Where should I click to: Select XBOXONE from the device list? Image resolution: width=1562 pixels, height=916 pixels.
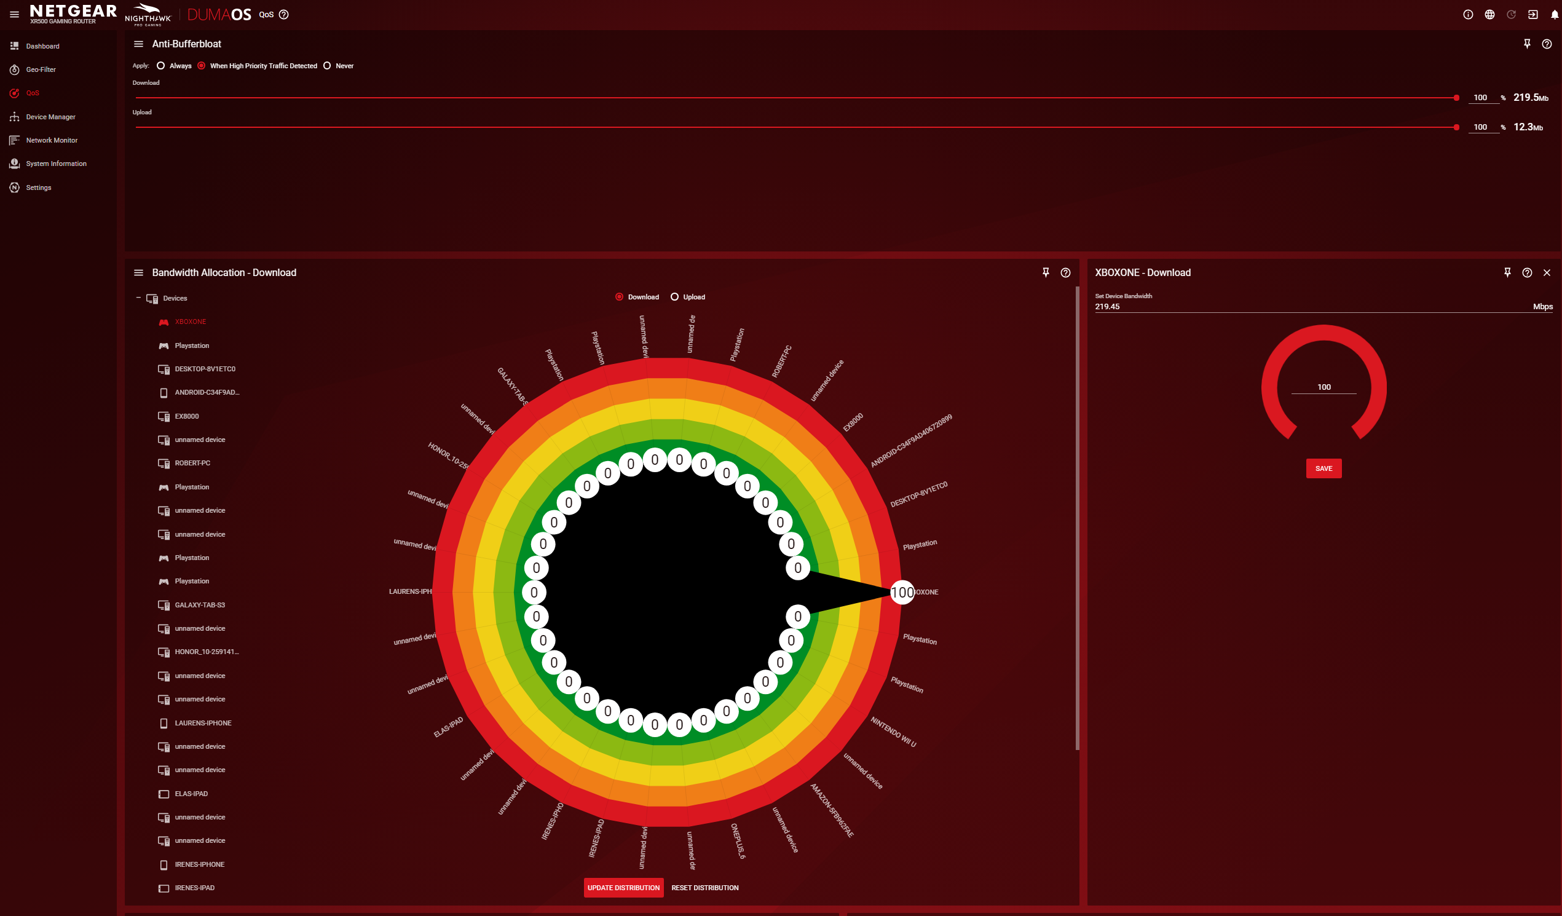[190, 321]
